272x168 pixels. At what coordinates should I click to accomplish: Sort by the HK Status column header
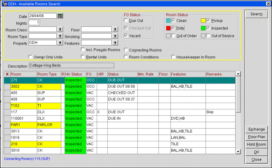75,74
